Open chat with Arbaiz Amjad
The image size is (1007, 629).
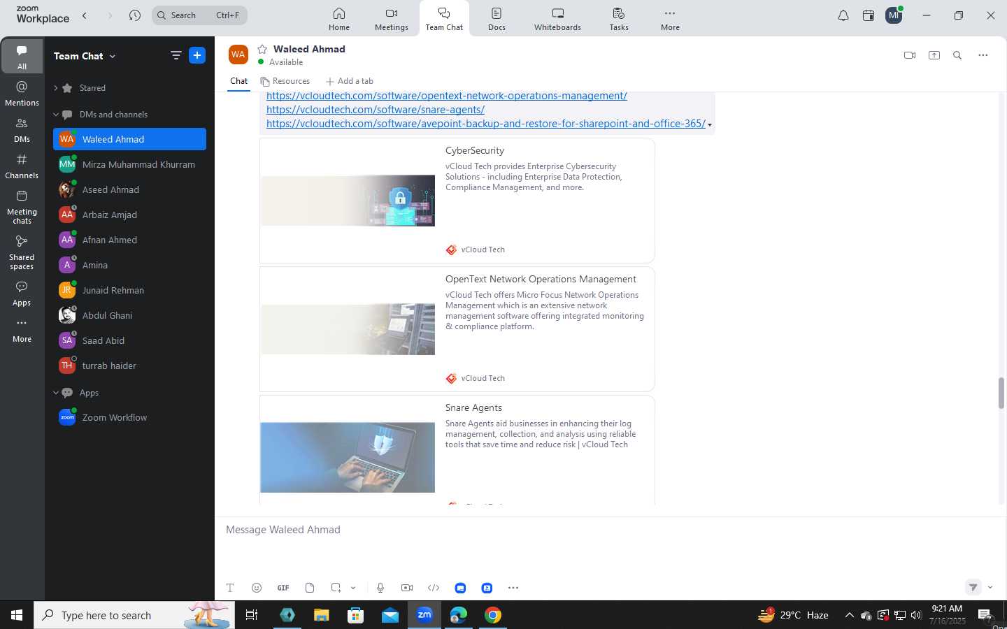(x=129, y=215)
